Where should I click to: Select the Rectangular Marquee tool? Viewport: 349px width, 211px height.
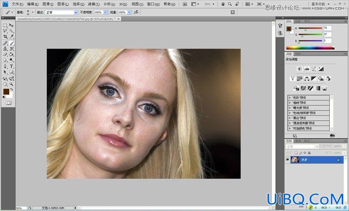[x=5, y=25]
